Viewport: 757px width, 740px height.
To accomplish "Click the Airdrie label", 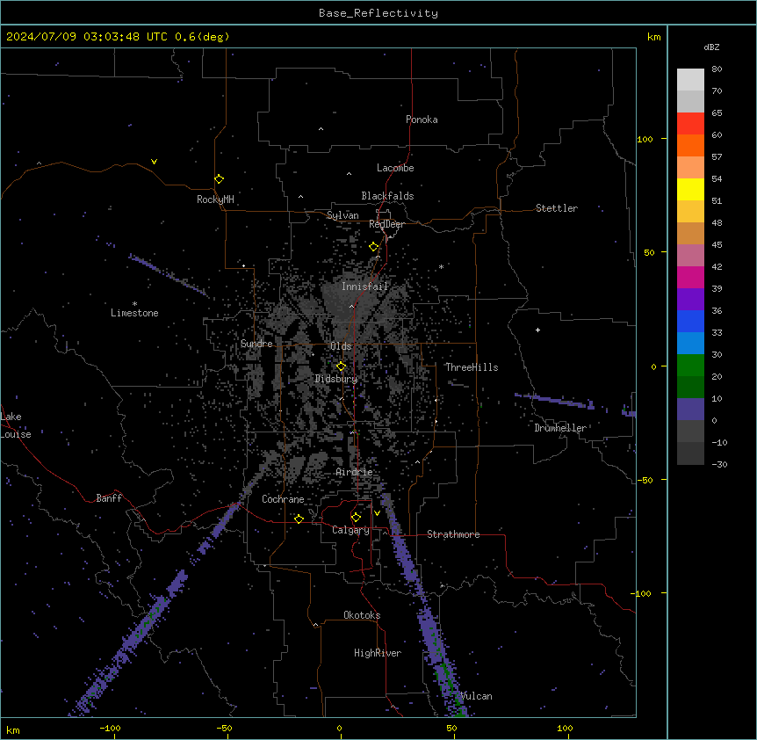I will pyautogui.click(x=355, y=472).
